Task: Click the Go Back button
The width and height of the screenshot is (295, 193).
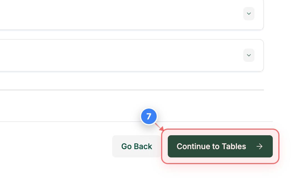Action: point(137,146)
